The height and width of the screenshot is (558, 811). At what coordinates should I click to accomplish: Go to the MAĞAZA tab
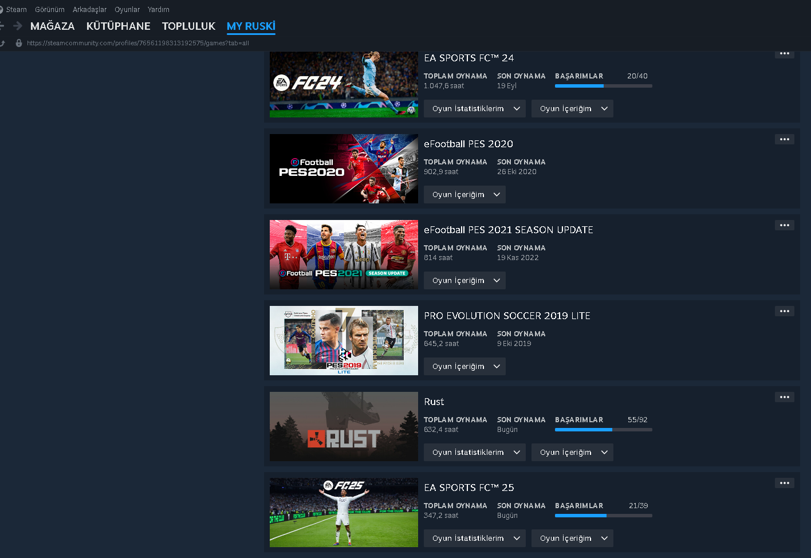53,26
